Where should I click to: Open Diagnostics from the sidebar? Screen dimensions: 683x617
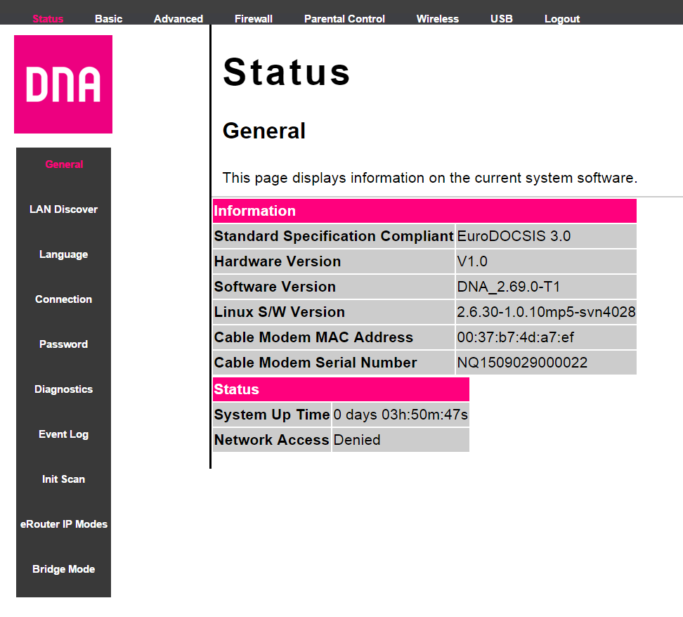tap(64, 389)
